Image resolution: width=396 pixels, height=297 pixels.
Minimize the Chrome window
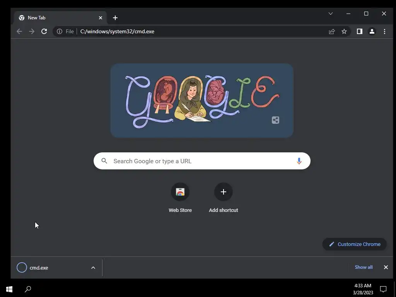348,14
